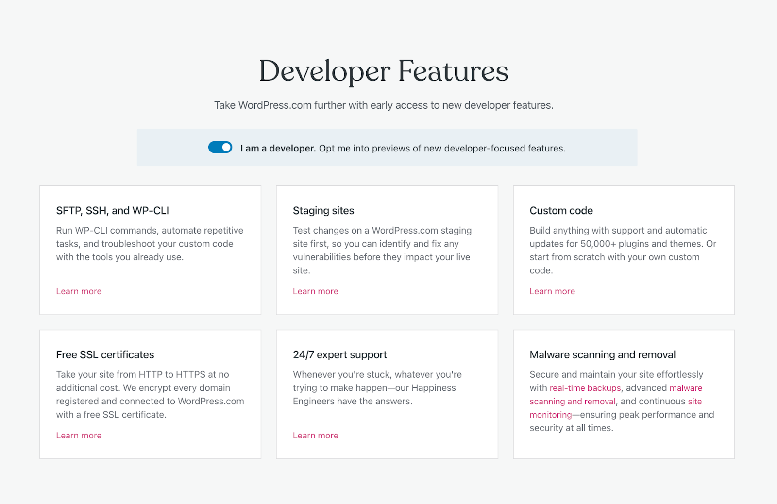This screenshot has width=777, height=504.
Task: Select the Free SSL certificates heading
Action: (x=105, y=354)
